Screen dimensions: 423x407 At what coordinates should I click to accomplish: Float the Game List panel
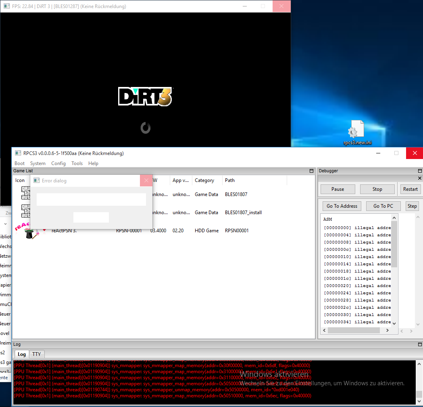pyautogui.click(x=311, y=171)
